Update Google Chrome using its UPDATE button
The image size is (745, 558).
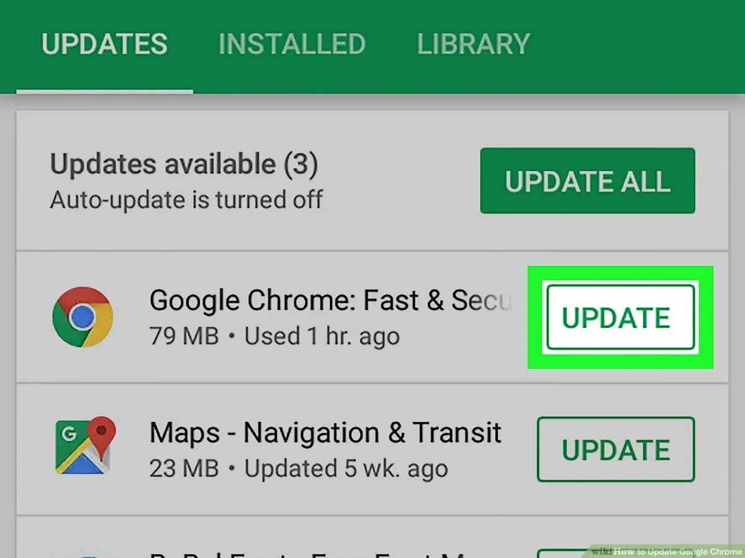(x=620, y=317)
